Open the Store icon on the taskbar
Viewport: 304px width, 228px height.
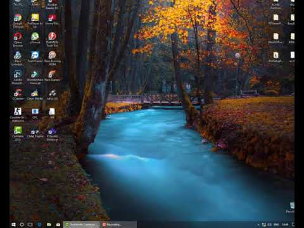tap(58, 225)
